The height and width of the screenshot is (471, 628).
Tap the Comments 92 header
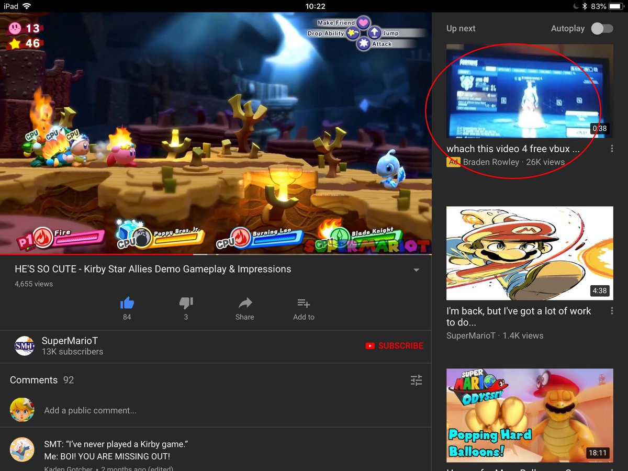[42, 380]
